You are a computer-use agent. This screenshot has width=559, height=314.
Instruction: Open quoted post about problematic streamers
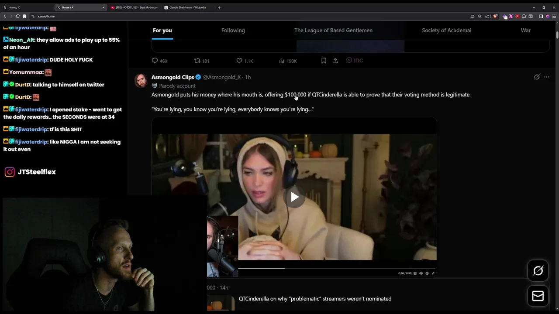coord(315,299)
